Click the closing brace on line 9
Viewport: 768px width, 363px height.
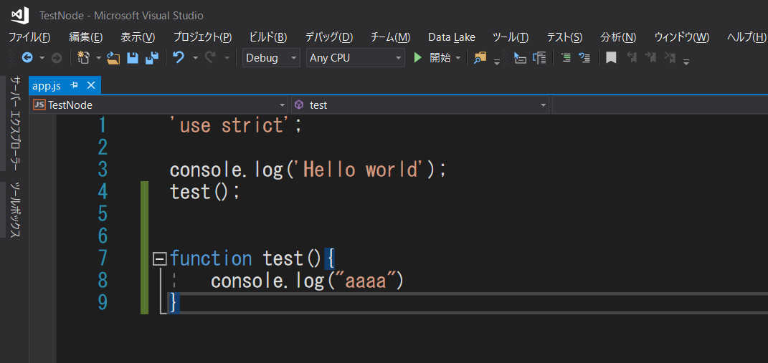tap(174, 302)
